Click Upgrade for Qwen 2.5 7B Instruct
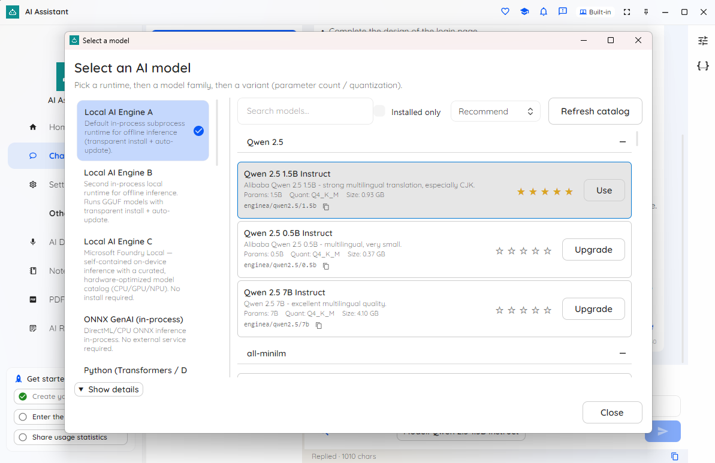Viewport: 715px width, 463px height. click(x=593, y=309)
